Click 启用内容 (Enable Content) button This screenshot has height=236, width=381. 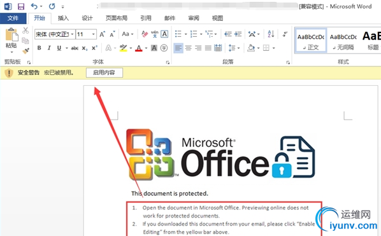click(104, 73)
